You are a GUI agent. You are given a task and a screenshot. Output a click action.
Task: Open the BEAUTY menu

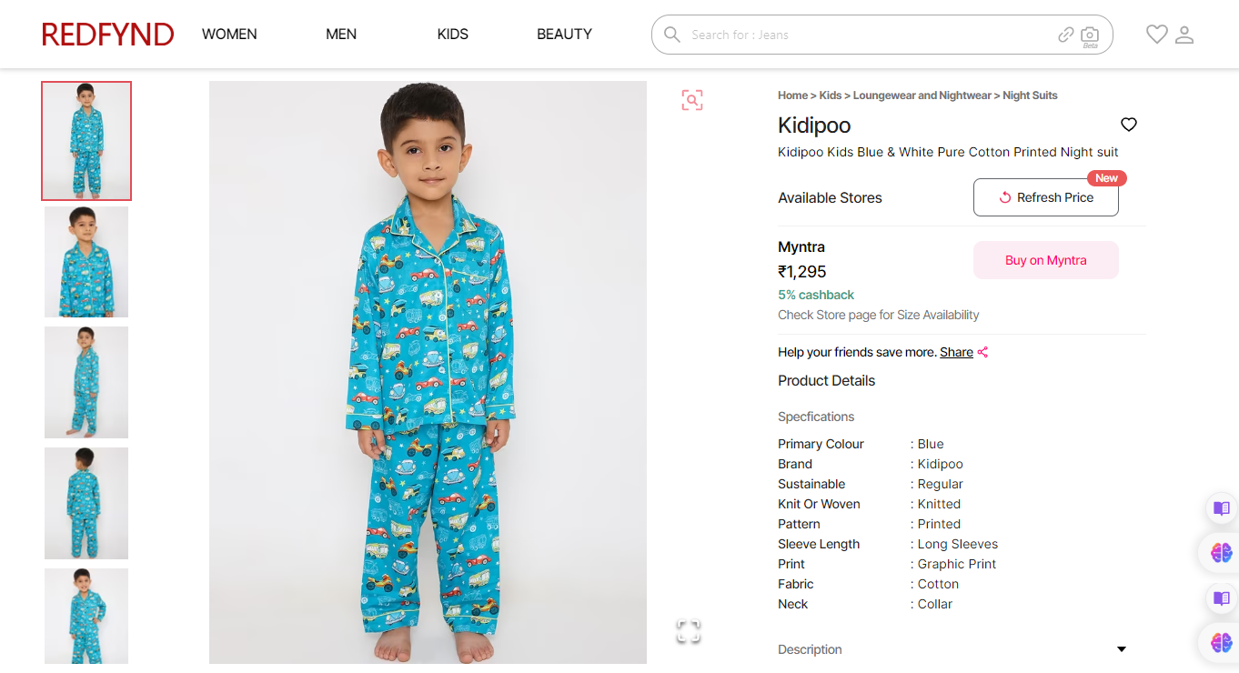[x=564, y=35]
